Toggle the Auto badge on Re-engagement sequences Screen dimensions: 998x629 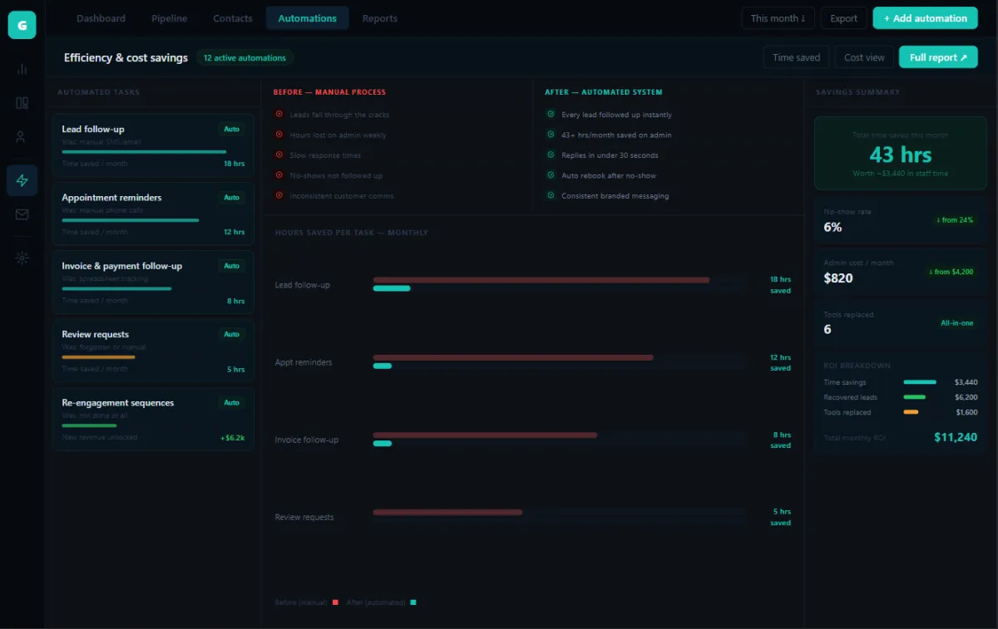click(x=232, y=403)
